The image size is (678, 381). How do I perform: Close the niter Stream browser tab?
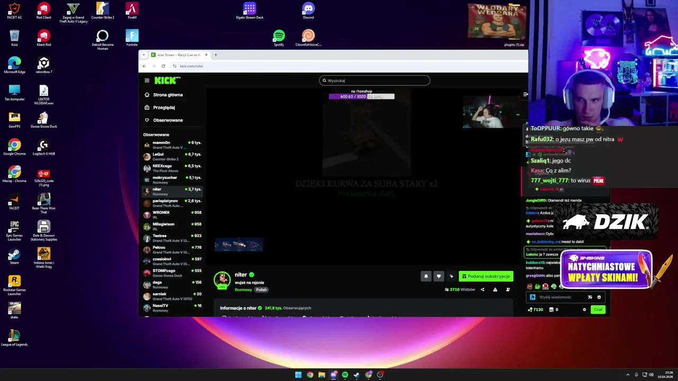(x=206, y=55)
